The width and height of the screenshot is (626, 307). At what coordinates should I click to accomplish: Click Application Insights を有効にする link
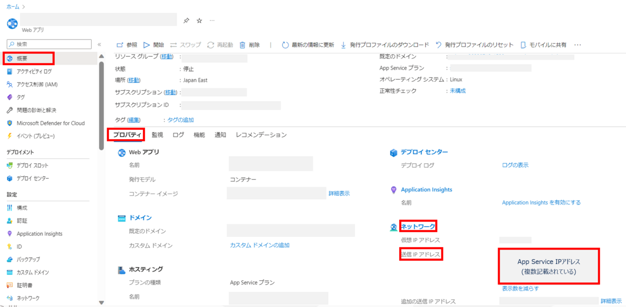[x=541, y=202]
